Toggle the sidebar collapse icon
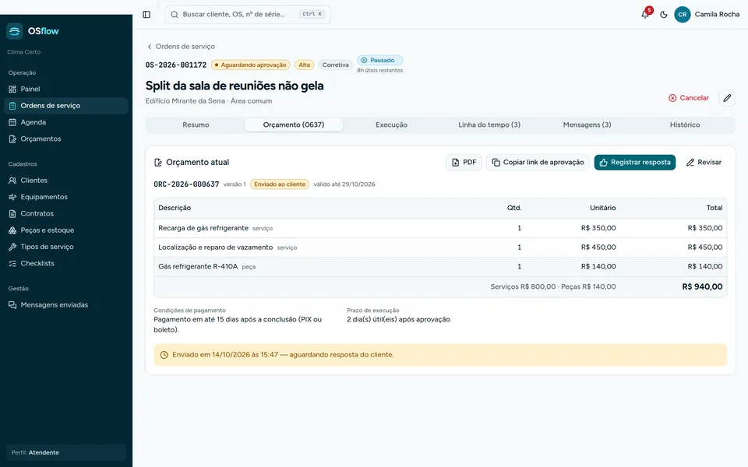748x467 pixels. click(x=146, y=14)
